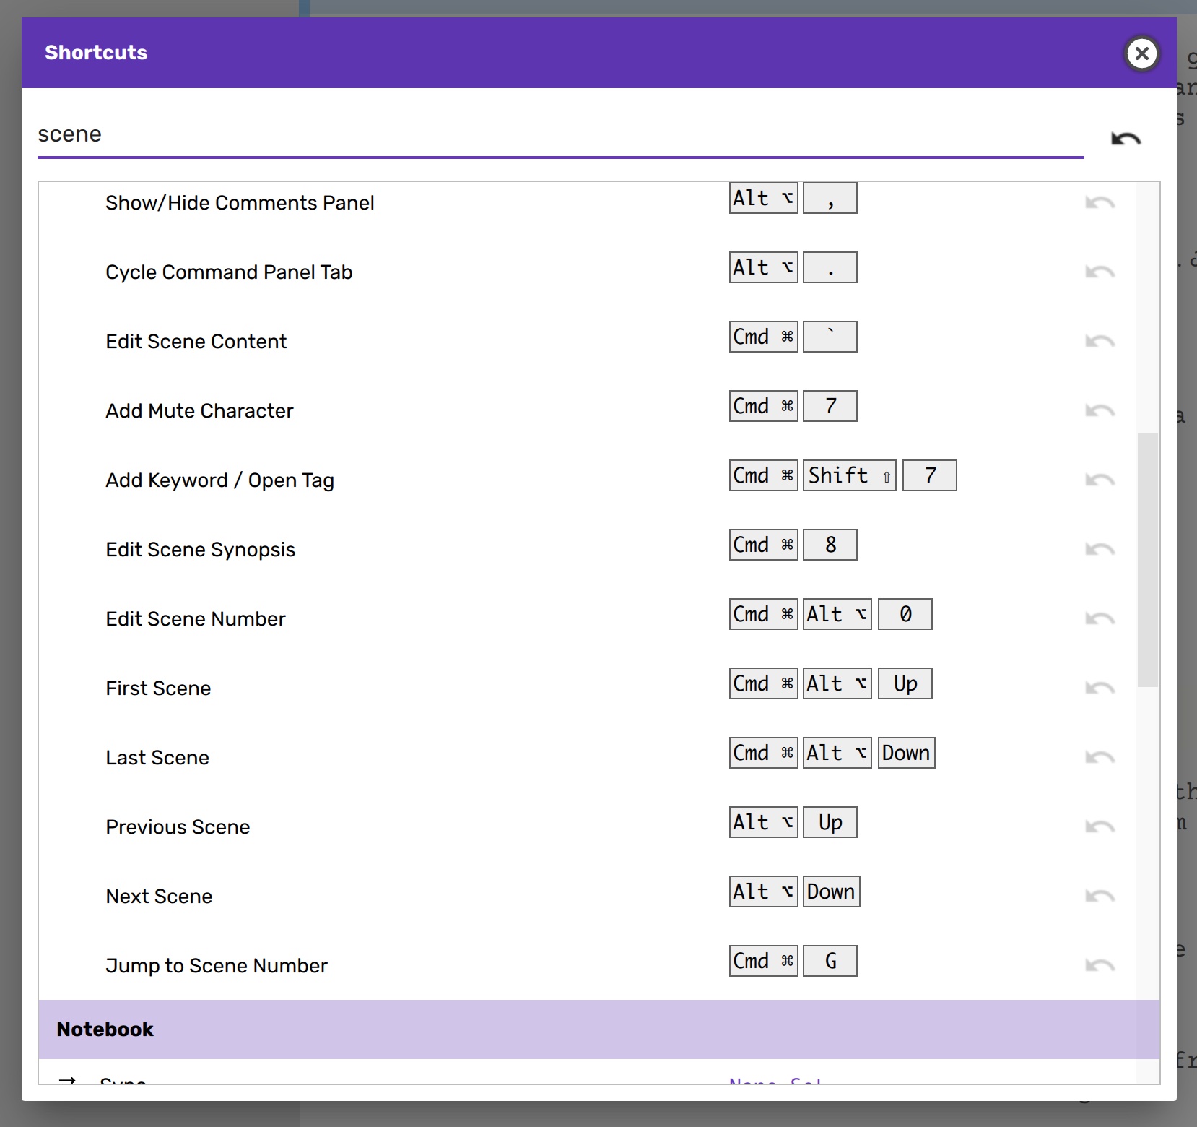This screenshot has width=1197, height=1127.
Task: Reset the Edit Scene Content shortcut
Action: tap(1100, 342)
